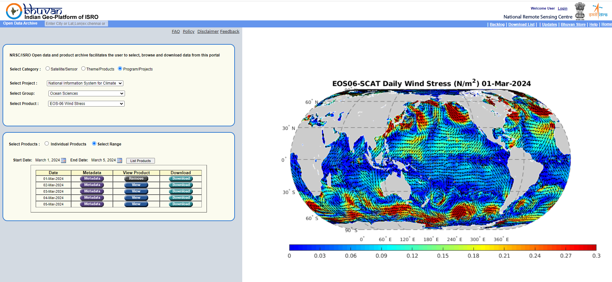Open the Select Product dropdown
The image size is (612, 282).
coord(86,104)
